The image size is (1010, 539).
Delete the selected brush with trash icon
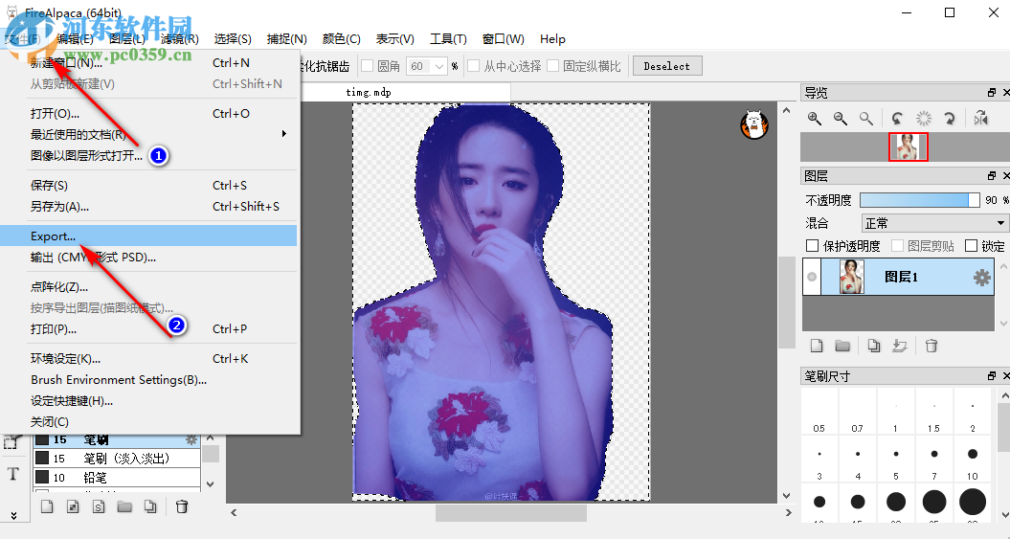point(182,506)
